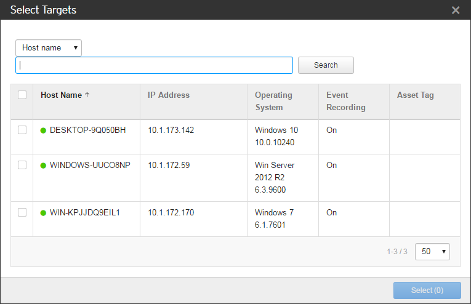The image size is (471, 304).
Task: Click the Event Recording column header
Action: (x=345, y=101)
